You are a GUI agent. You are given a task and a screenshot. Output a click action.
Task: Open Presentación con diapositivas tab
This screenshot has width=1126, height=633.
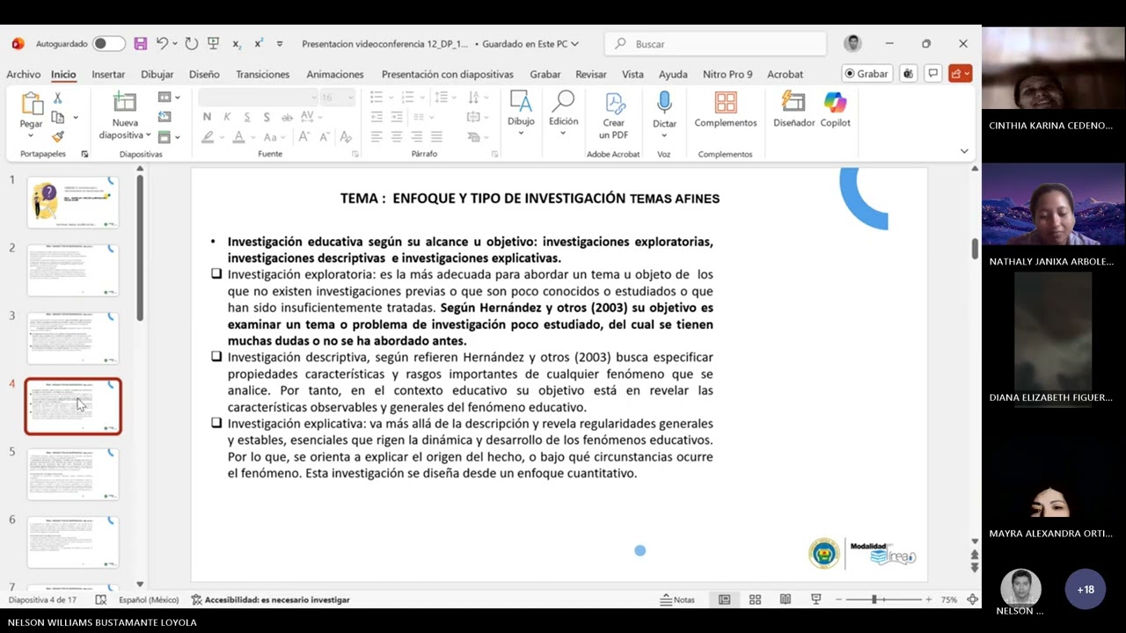[447, 74]
